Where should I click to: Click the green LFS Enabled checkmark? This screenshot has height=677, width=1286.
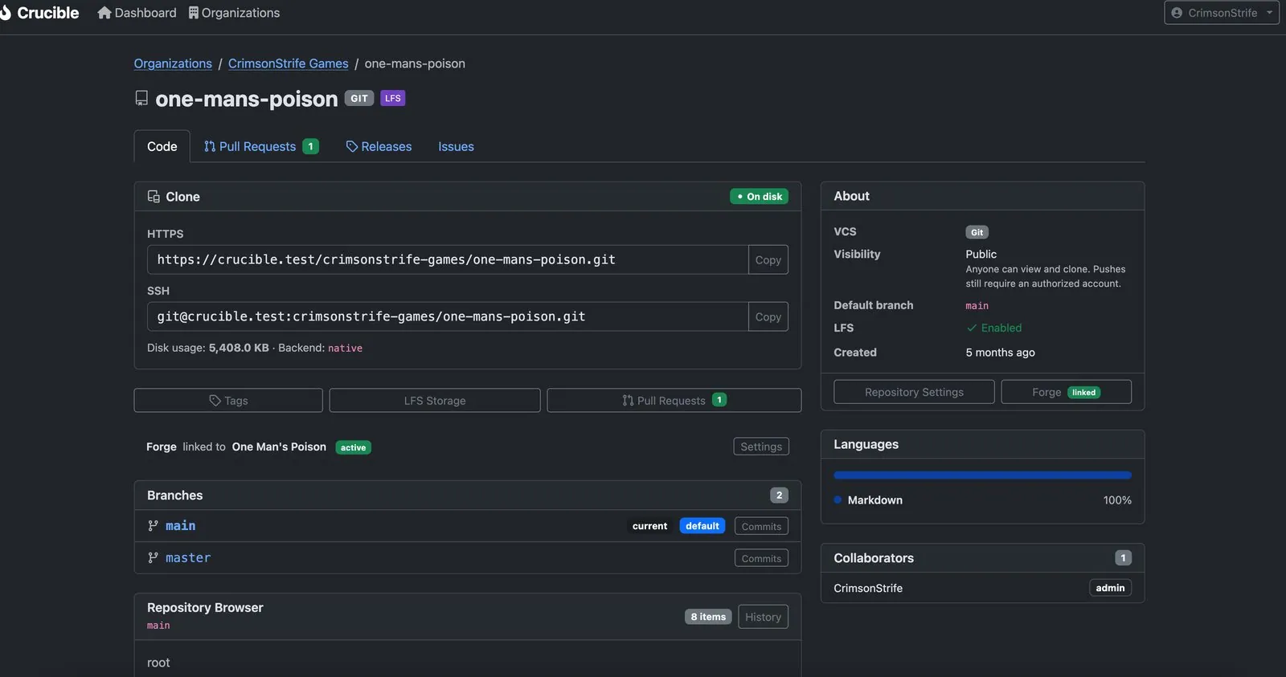972,328
